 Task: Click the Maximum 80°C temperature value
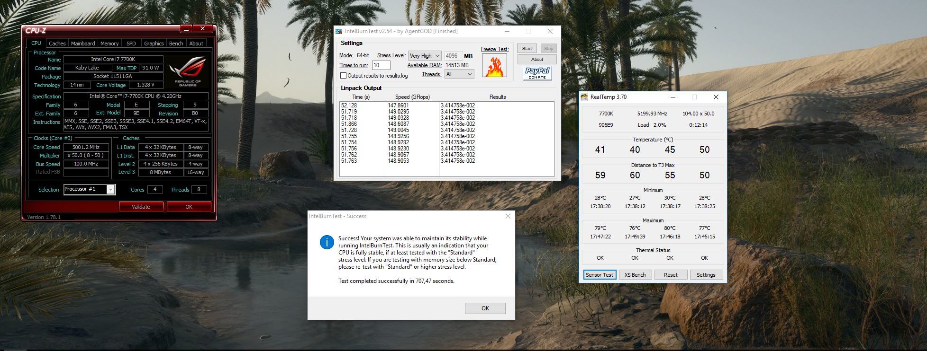click(x=670, y=228)
